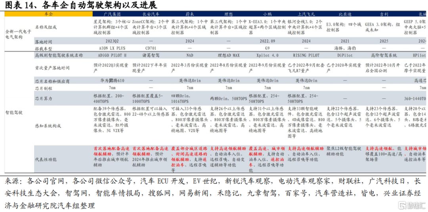Image resolution: width=428 pixels, height=212 pixels.
Task: Select the 吉利 column header
Action: pyautogui.click(x=384, y=13)
